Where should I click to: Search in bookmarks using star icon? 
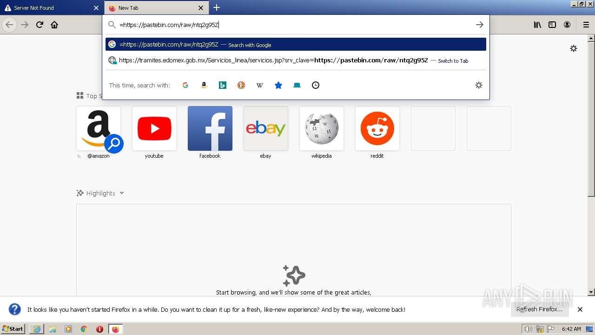(x=278, y=85)
